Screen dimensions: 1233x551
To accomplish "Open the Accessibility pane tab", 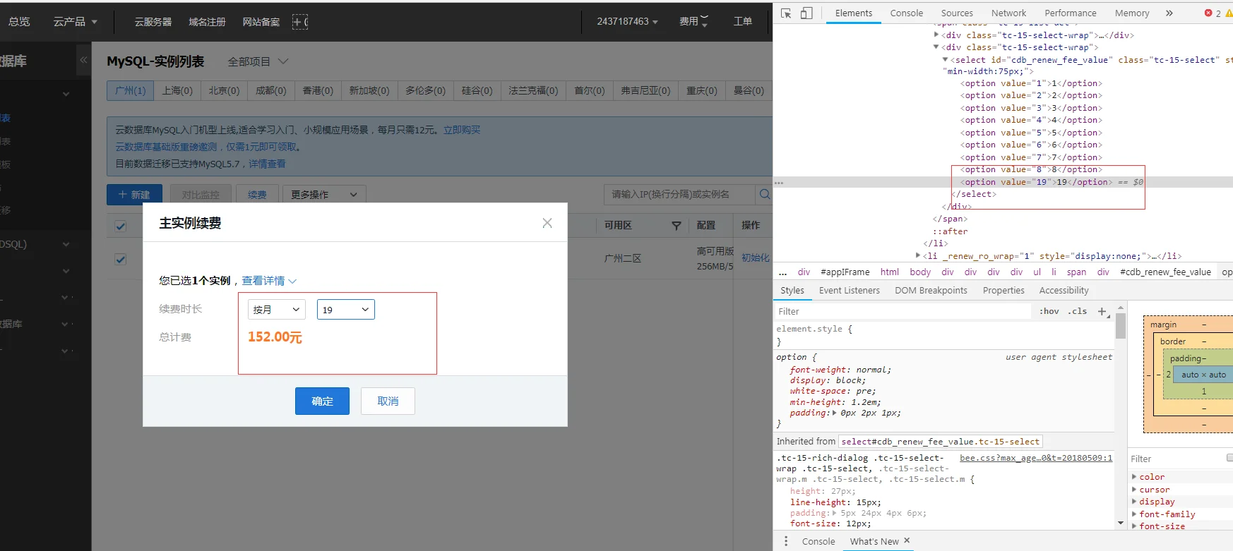I will click(x=1064, y=291).
